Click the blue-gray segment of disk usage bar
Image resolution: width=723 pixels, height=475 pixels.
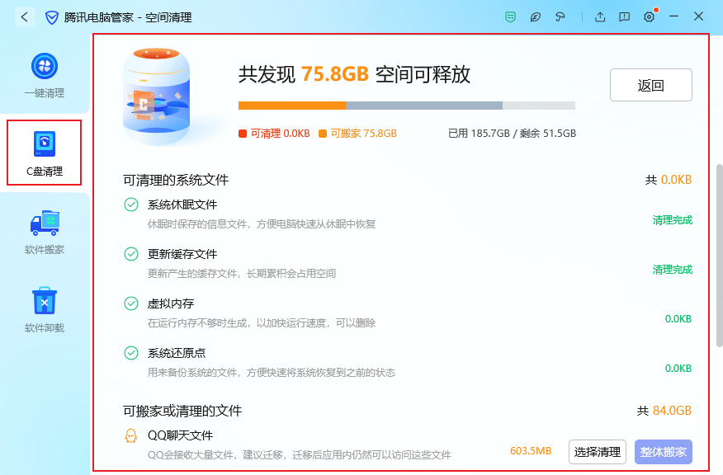click(424, 106)
